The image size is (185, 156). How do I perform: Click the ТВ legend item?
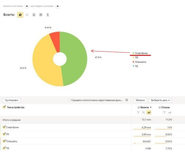click(x=135, y=66)
